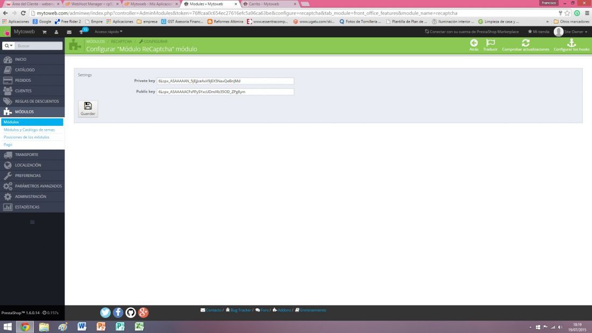Save settings with the Guardar button
This screenshot has height=333, width=592.
coord(88,109)
